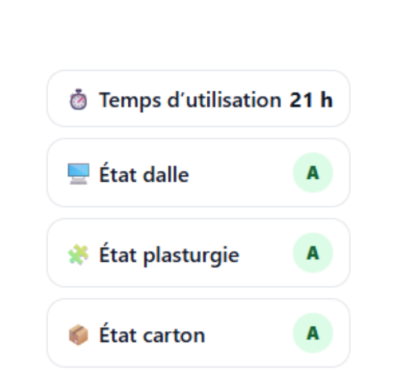Click the cardboard box icon for État carton
The width and height of the screenshot is (394, 389).
pyautogui.click(x=78, y=335)
